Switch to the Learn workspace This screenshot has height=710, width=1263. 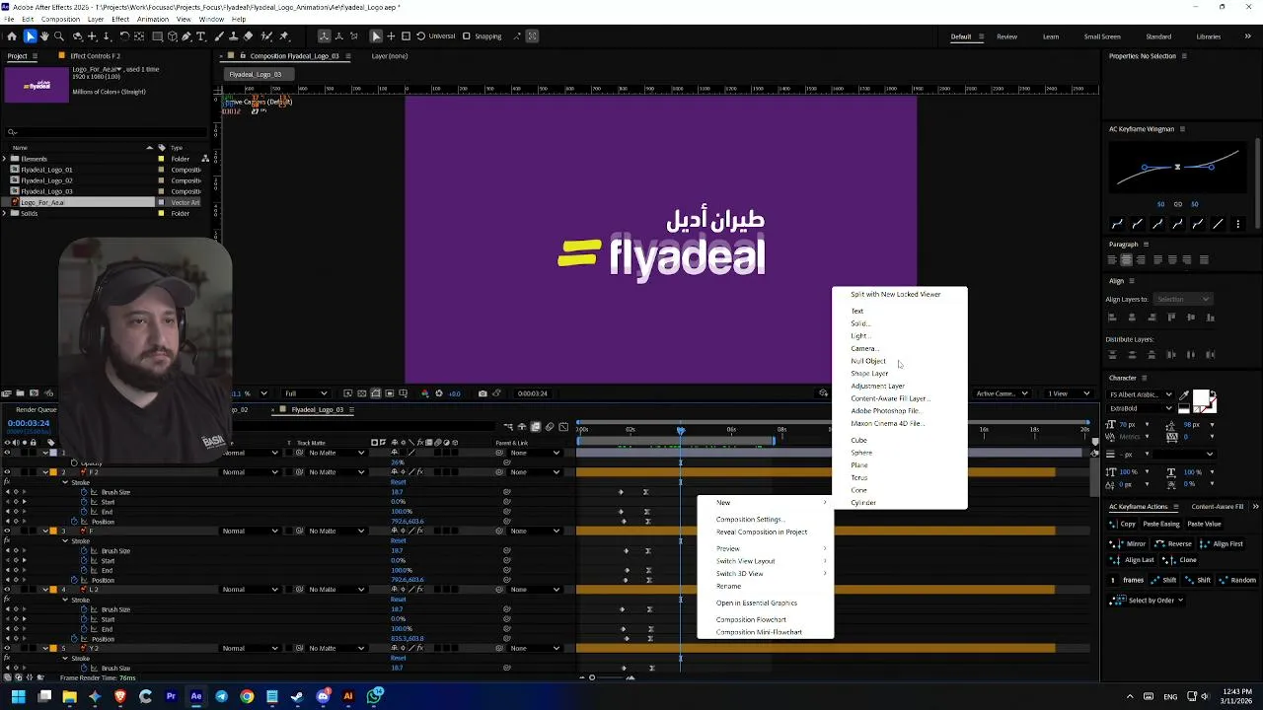click(x=1051, y=36)
